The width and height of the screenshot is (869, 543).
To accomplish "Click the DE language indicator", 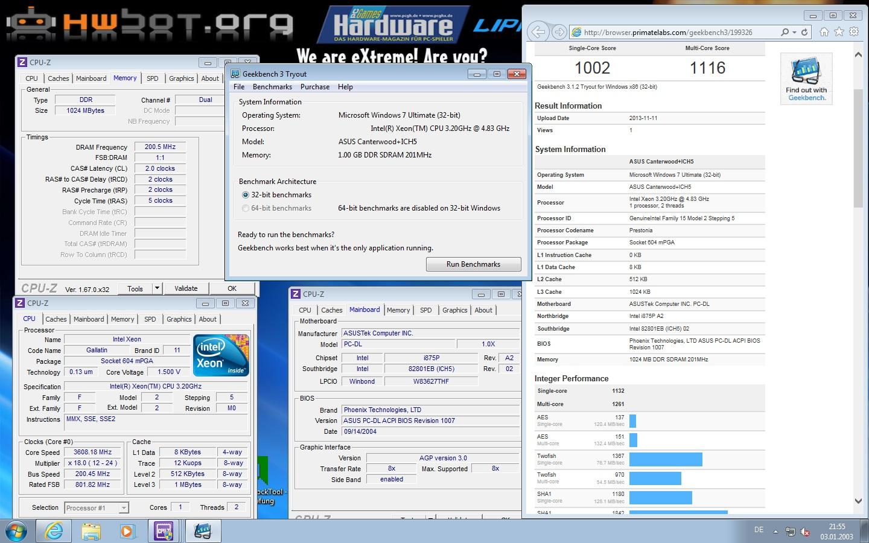I will (x=759, y=530).
